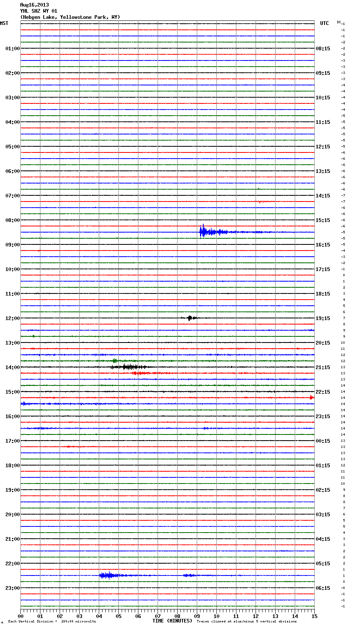Click the 17:15 UTC label
This screenshot has width=347, height=627.
click(x=323, y=269)
